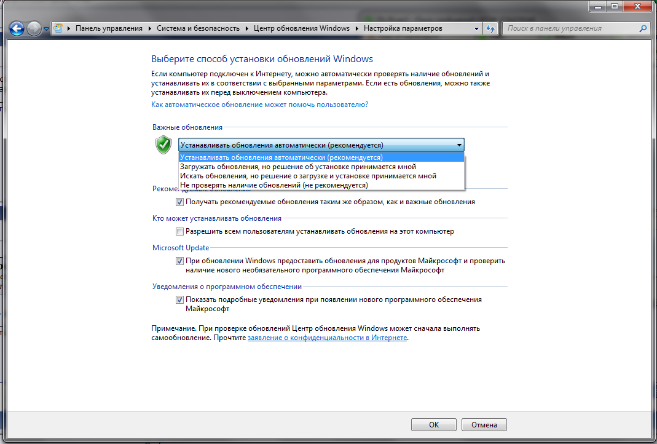Toggle 'Показать подробные уведомления' checkbox
The width and height of the screenshot is (657, 444).
[x=179, y=300]
